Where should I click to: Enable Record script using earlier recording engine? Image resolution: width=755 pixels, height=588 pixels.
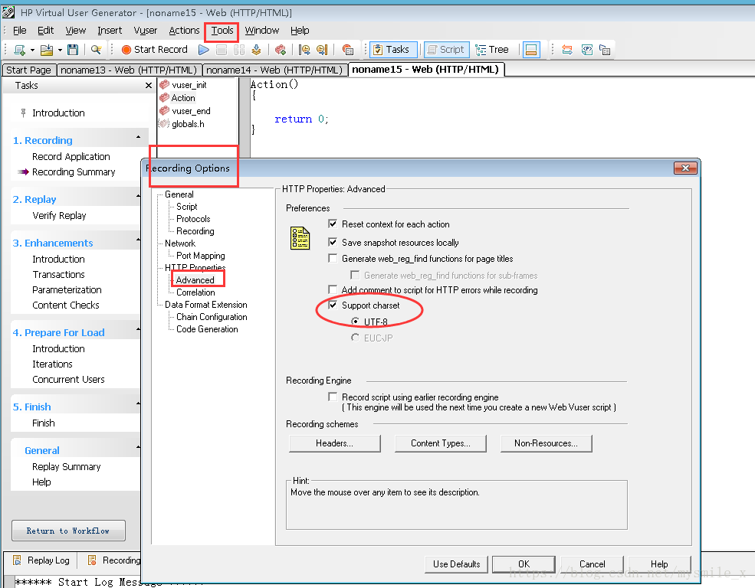pos(332,397)
